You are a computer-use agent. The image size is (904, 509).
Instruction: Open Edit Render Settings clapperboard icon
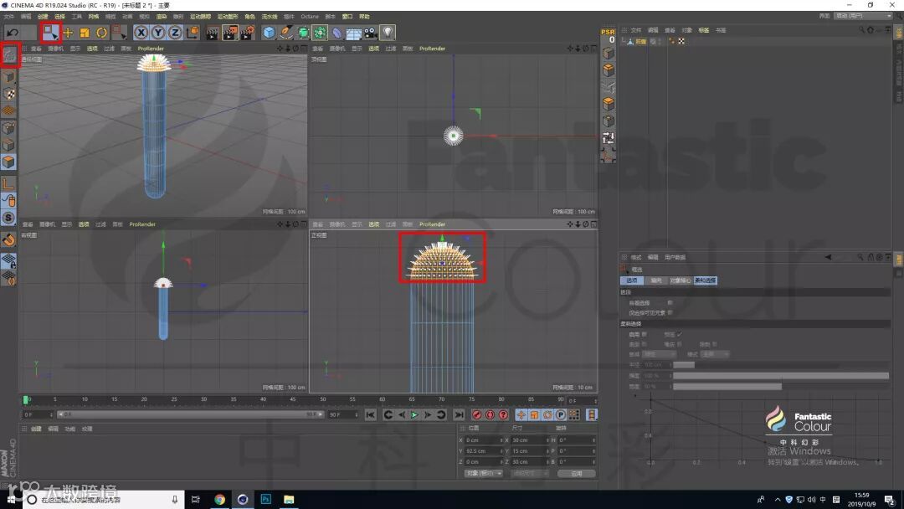(x=249, y=33)
